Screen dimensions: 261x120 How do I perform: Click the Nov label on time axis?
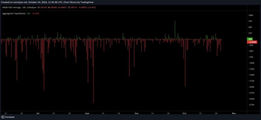point(234,113)
